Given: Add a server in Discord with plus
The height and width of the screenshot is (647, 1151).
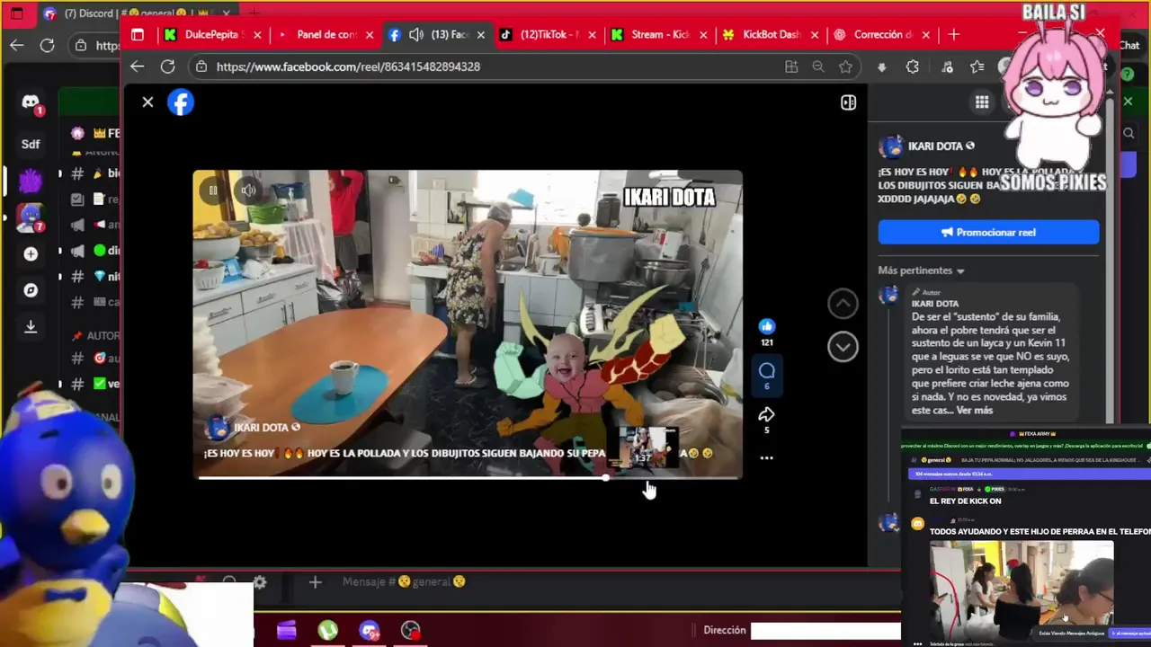Looking at the screenshot, I should (31, 254).
